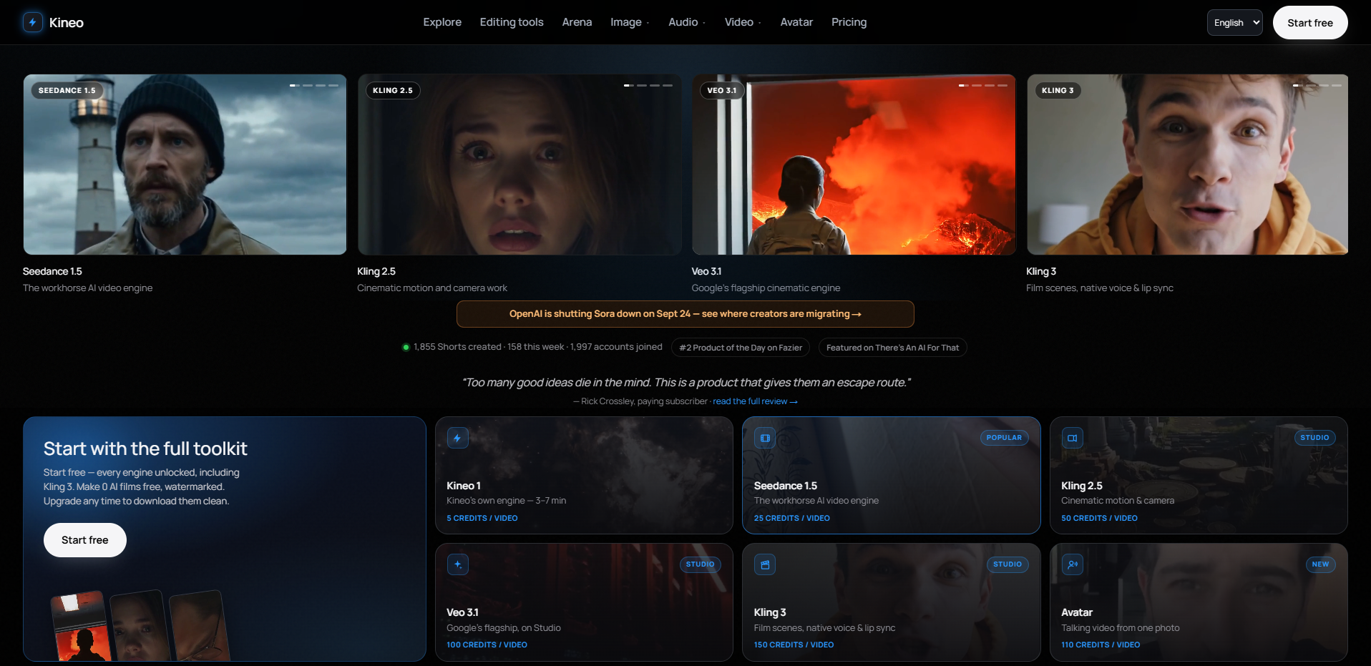Click the Rick Crossley testimonial quote

[x=686, y=383]
